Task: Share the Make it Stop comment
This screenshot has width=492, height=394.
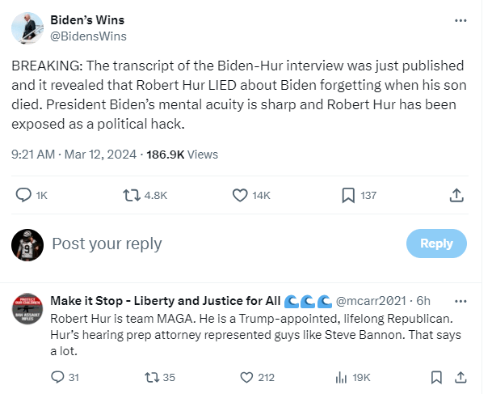Action: [460, 377]
